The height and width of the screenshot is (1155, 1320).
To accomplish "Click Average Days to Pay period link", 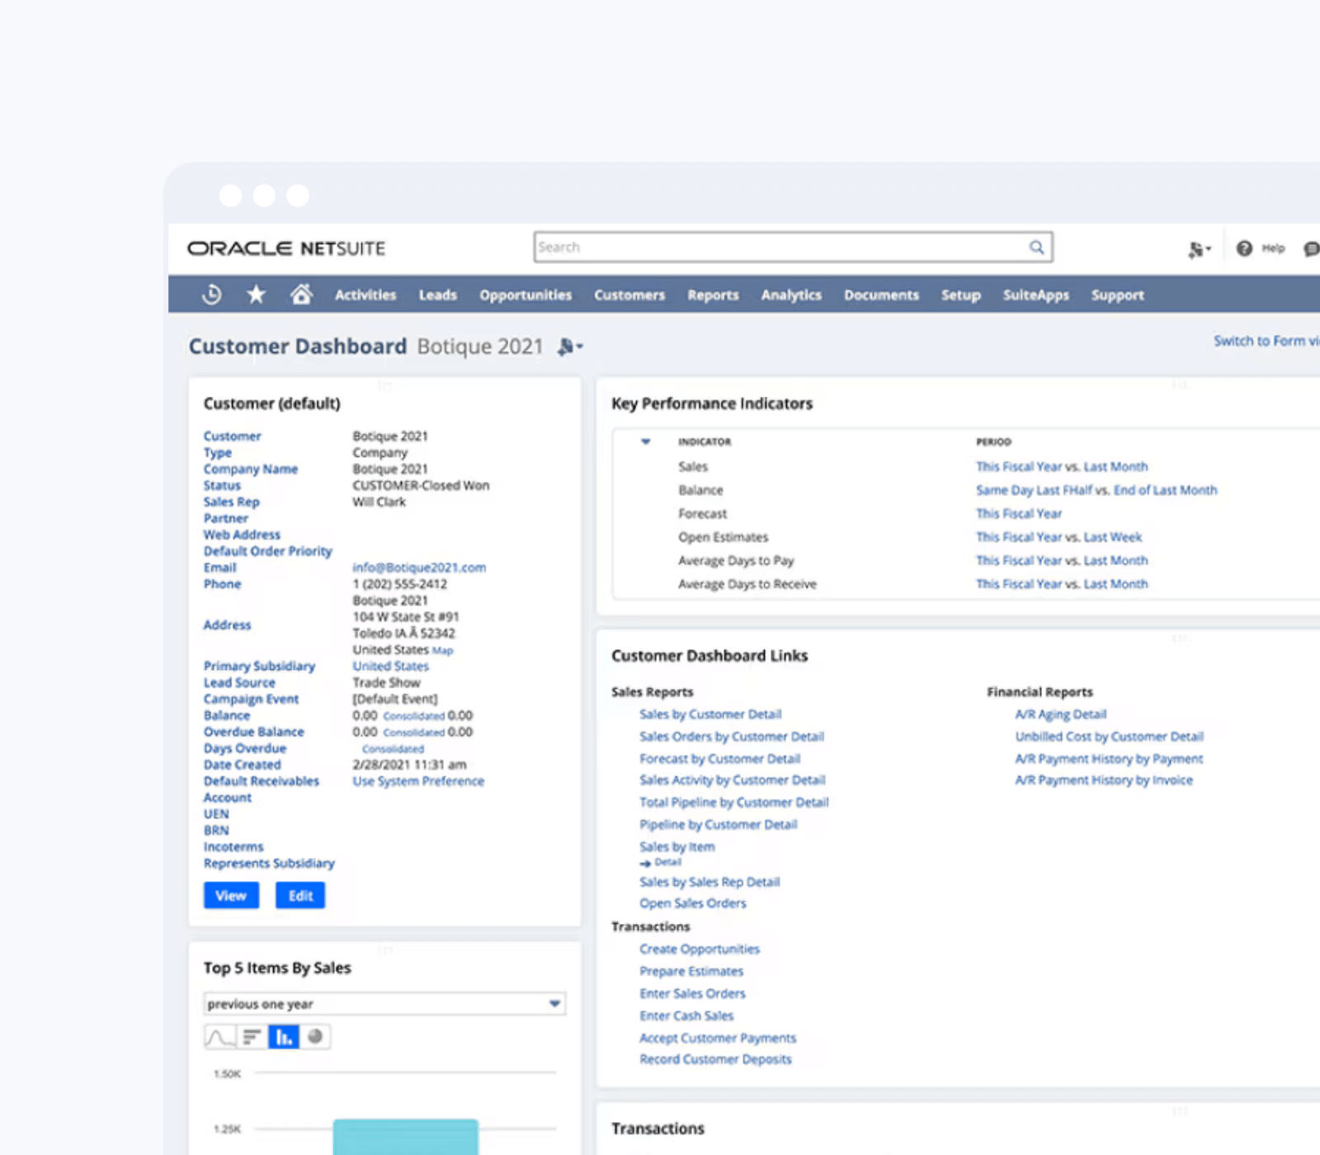I will (1062, 561).
